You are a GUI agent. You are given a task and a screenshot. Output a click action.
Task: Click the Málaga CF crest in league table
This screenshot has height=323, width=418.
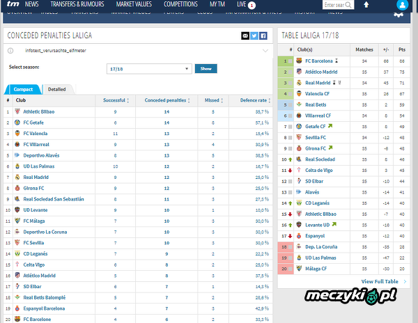[299, 269]
